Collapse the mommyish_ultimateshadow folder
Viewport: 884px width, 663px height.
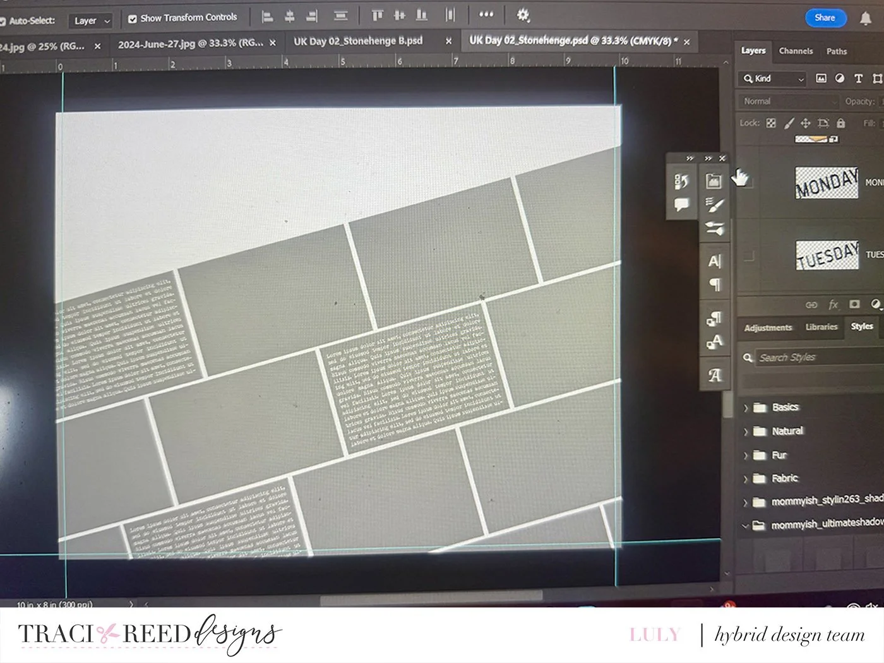[746, 525]
